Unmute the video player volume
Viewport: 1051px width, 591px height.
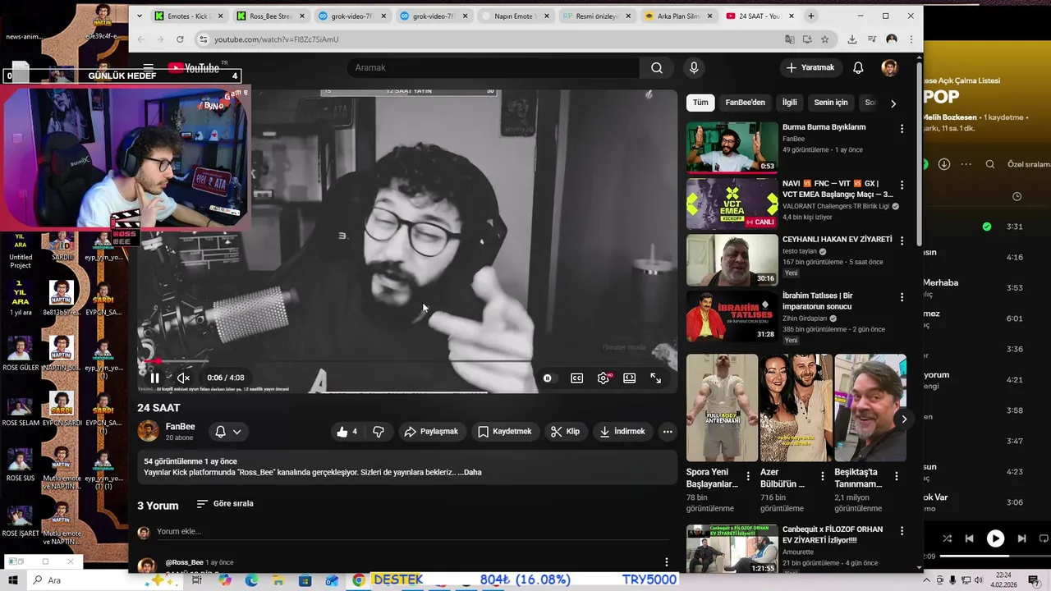184,378
